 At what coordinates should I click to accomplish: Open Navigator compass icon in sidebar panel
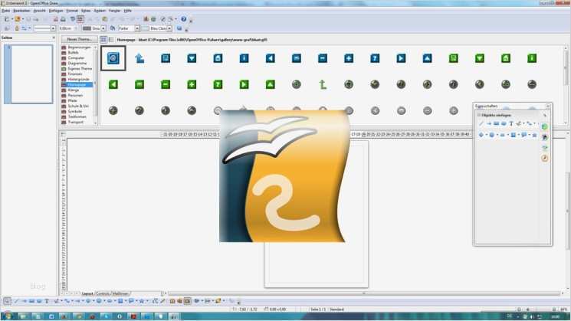[x=544, y=158]
